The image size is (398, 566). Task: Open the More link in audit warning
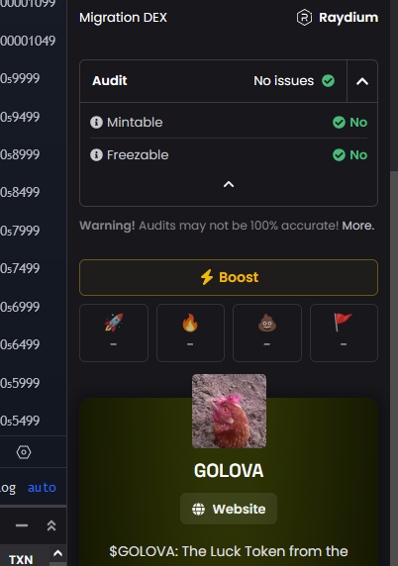tap(358, 226)
